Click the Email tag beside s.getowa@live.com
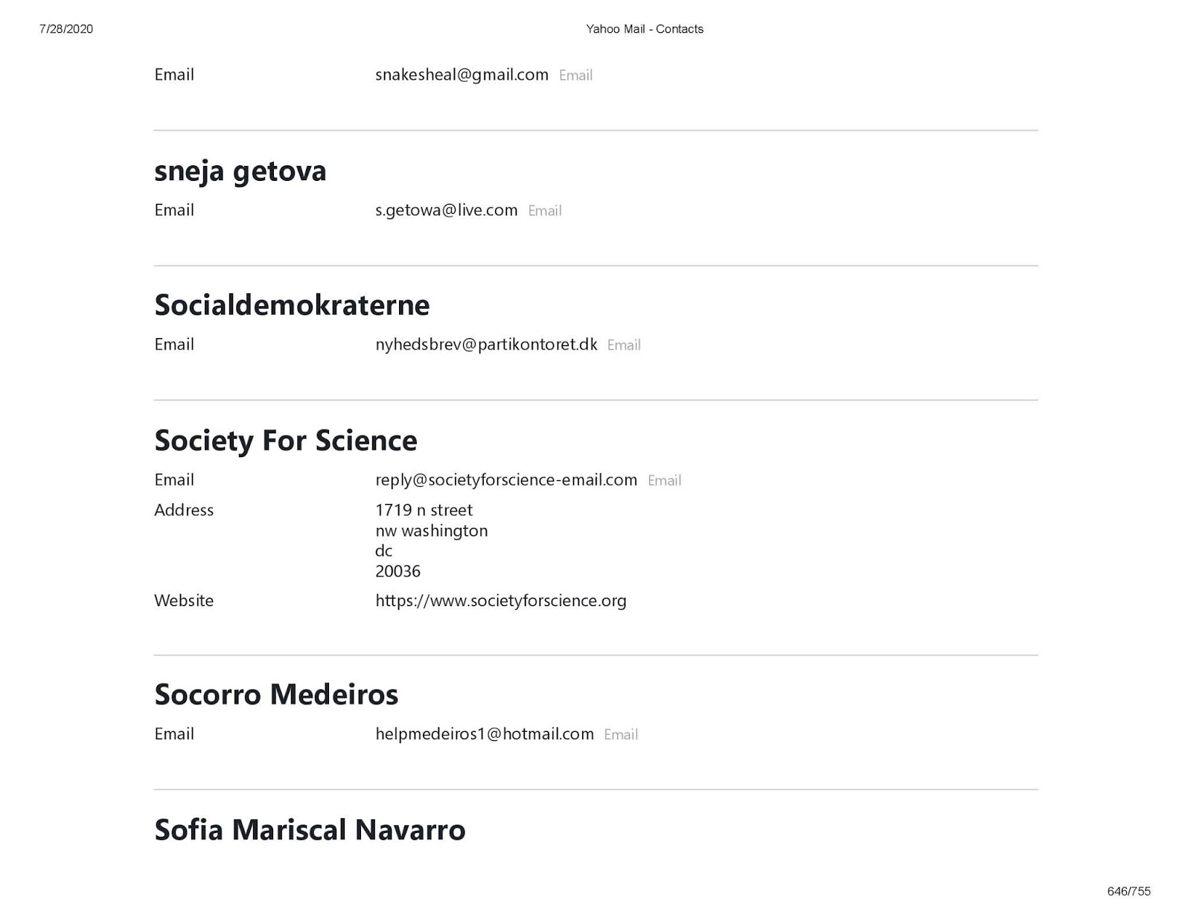The height and width of the screenshot is (921, 1191). pos(545,211)
